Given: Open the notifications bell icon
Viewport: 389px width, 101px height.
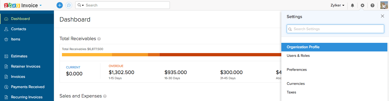Looking at the screenshot, I should click(x=352, y=5).
